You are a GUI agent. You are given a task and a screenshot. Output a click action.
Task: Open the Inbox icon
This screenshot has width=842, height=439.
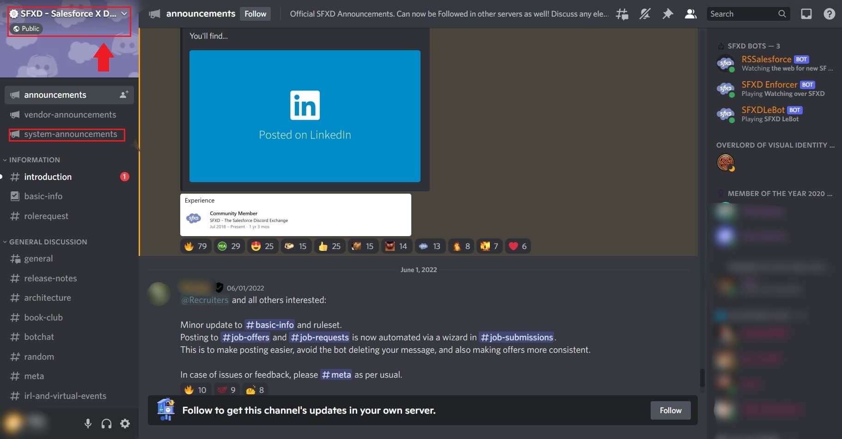pyautogui.click(x=806, y=14)
